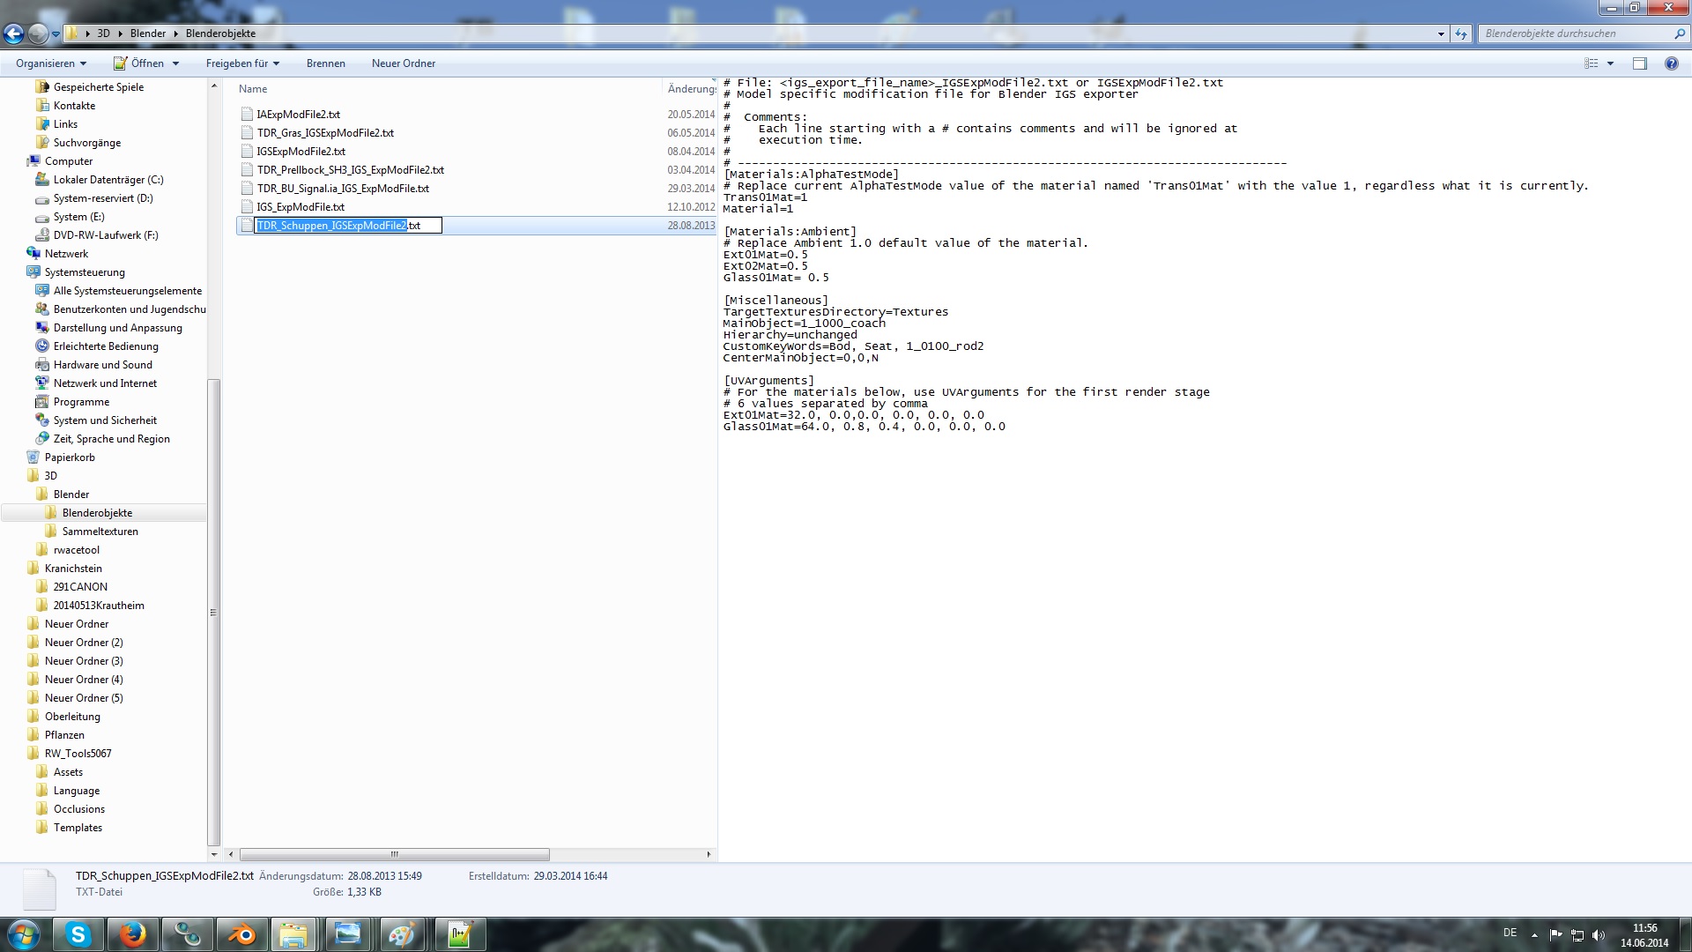Viewport: 1692px width, 952px height.
Task: Open Skype from the taskbar
Action: pos(78,934)
